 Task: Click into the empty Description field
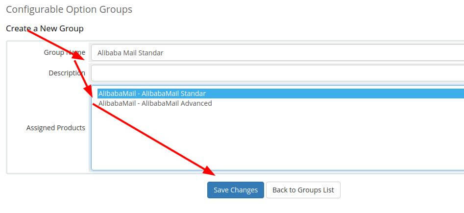coord(278,73)
